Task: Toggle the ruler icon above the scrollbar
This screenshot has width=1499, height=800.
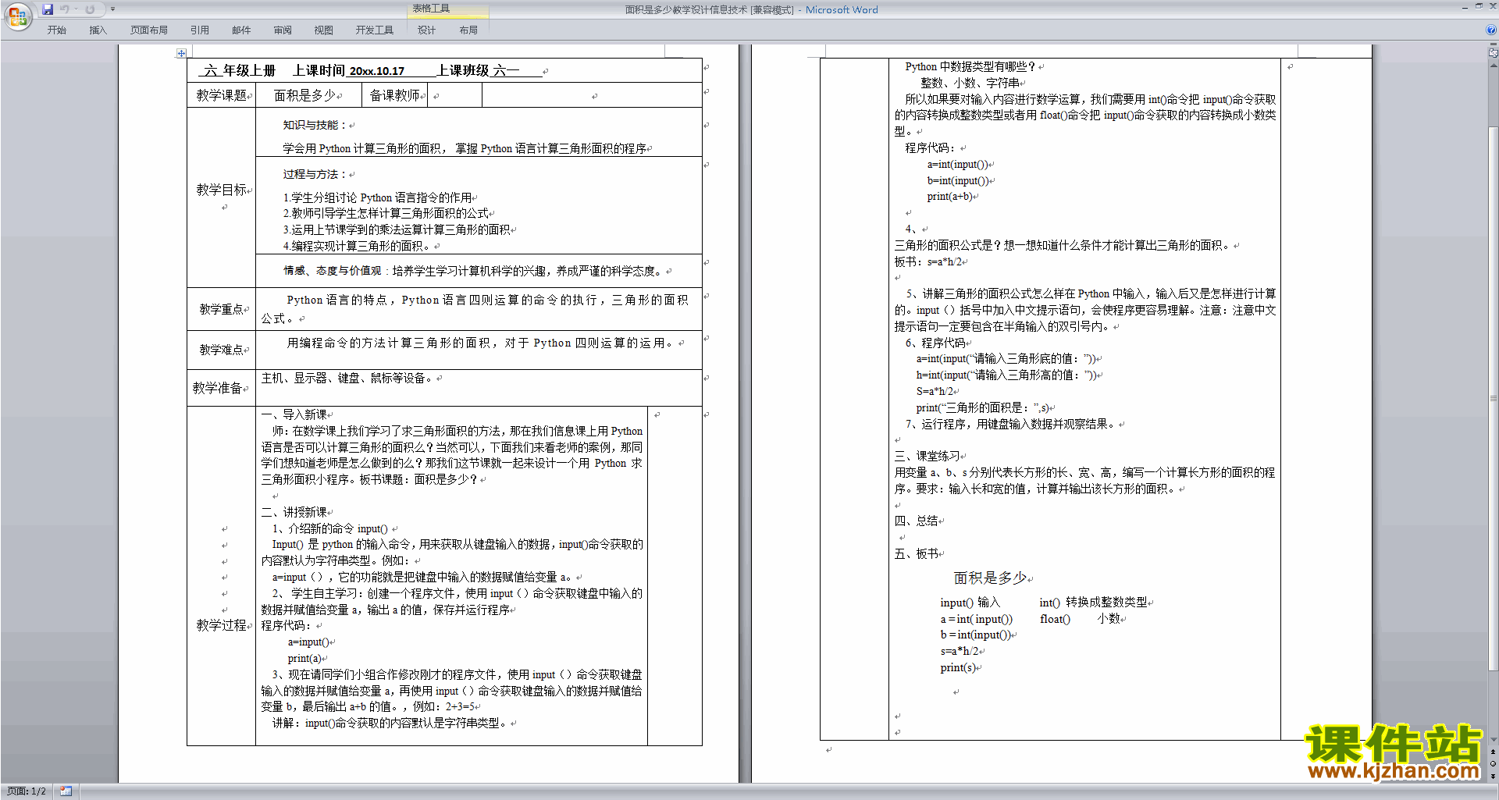Action: (x=1494, y=54)
